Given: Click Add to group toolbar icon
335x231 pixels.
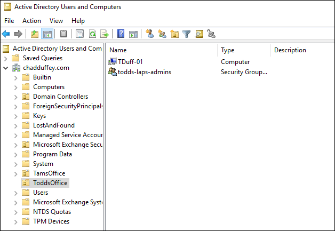Looking at the screenshot, I should pos(211,34).
